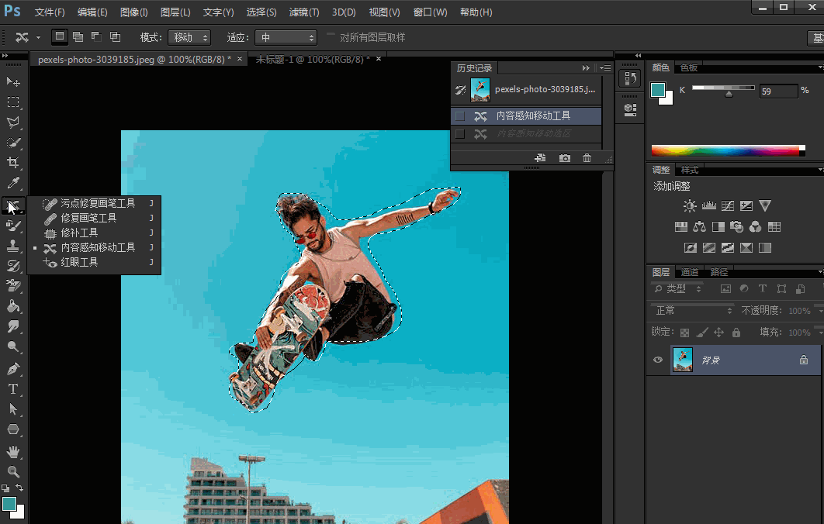Click the delete state trash icon in History
Screen dimensions: 824x524
(587, 158)
